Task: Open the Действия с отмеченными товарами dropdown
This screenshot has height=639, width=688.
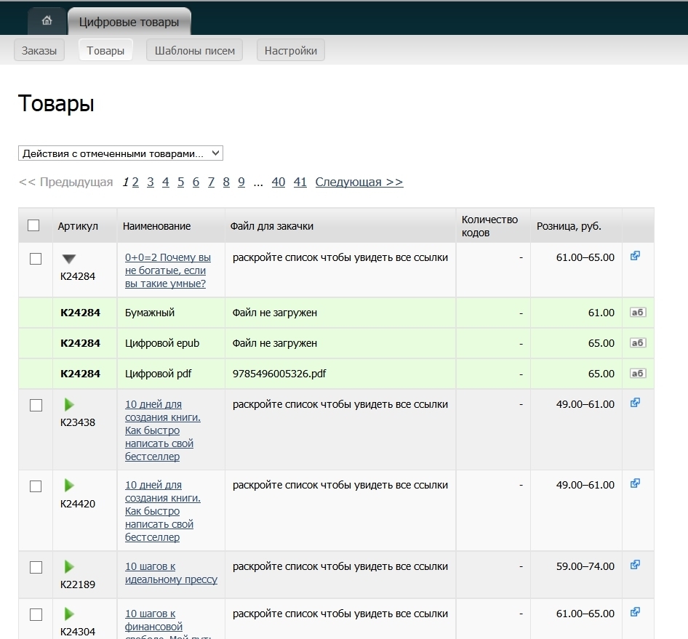Action: [x=120, y=153]
